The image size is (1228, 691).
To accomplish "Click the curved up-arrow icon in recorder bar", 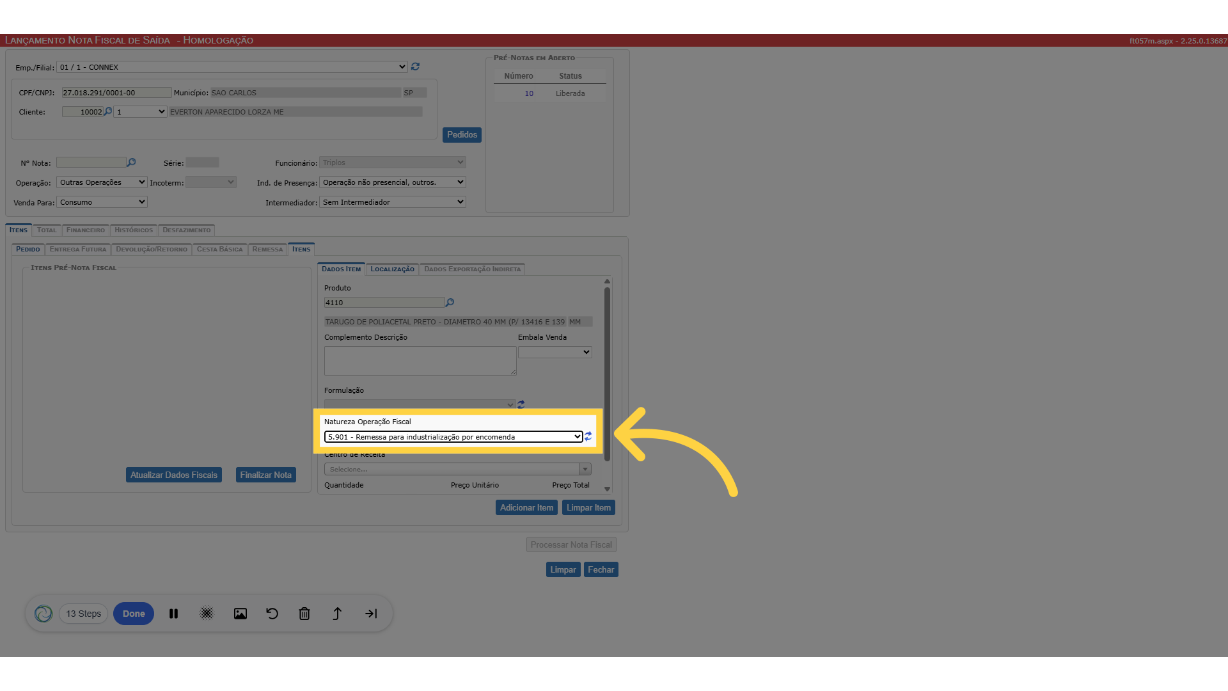I will 337,614.
